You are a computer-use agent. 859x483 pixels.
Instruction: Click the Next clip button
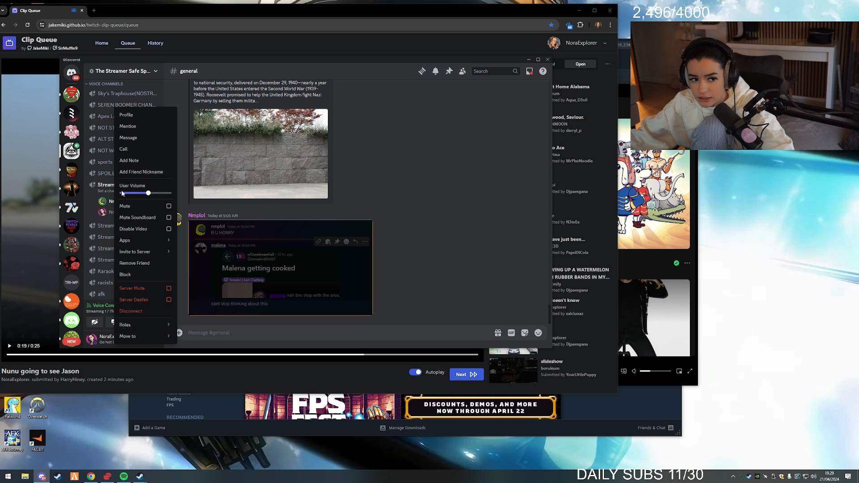pos(467,374)
